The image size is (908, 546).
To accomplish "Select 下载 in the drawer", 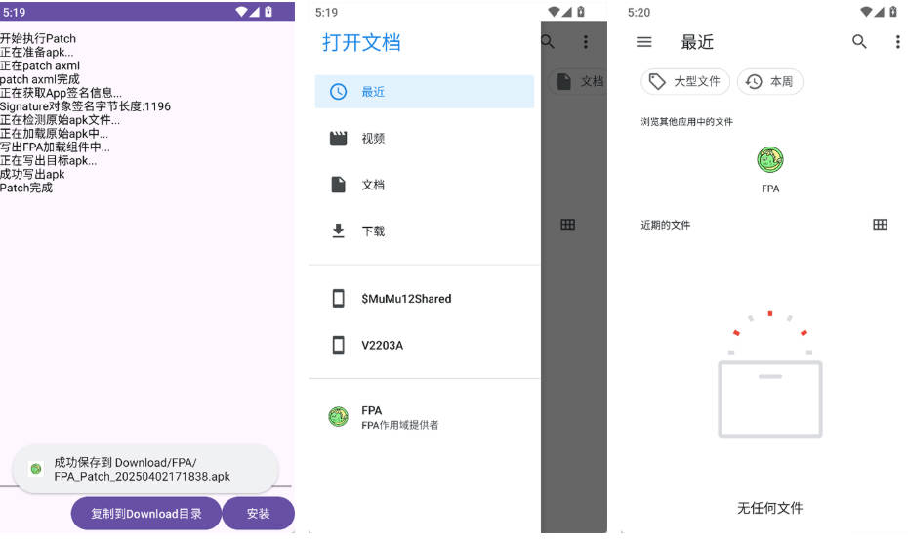I will 425,231.
